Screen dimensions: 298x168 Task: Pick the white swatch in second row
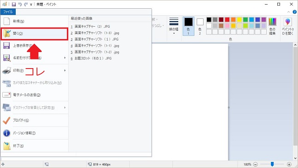click(209, 25)
